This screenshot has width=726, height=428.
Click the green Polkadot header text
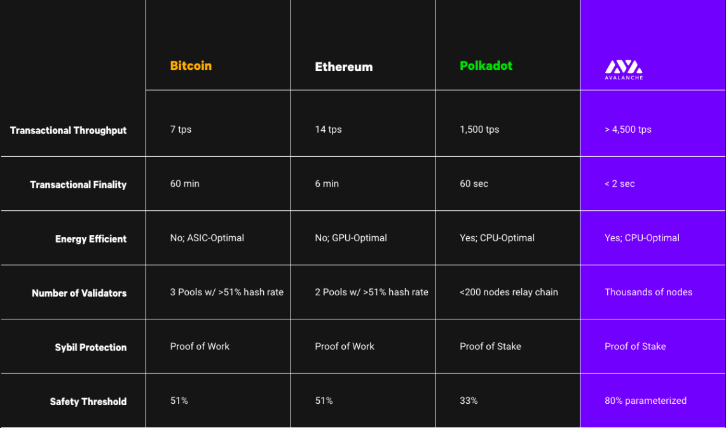point(486,66)
